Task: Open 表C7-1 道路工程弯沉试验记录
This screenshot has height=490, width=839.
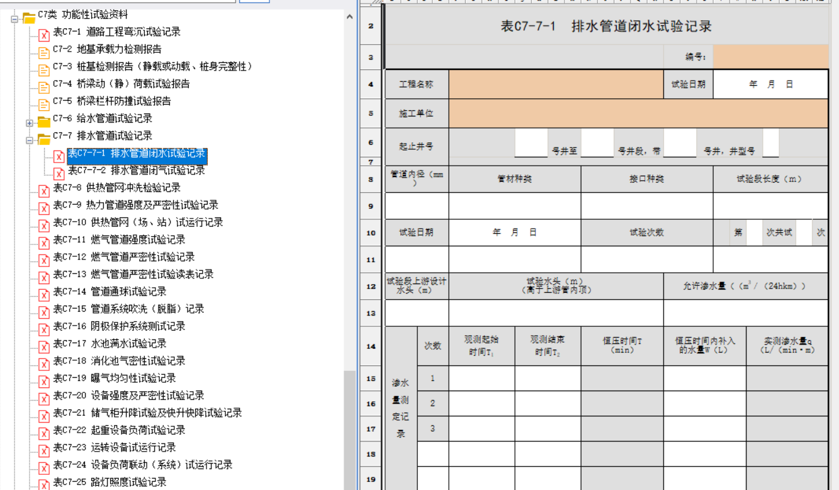Action: click(x=116, y=31)
